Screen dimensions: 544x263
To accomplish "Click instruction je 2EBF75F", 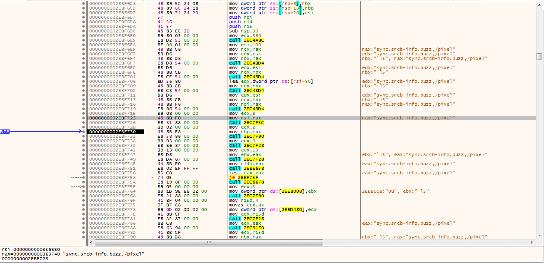I will click(x=243, y=177).
